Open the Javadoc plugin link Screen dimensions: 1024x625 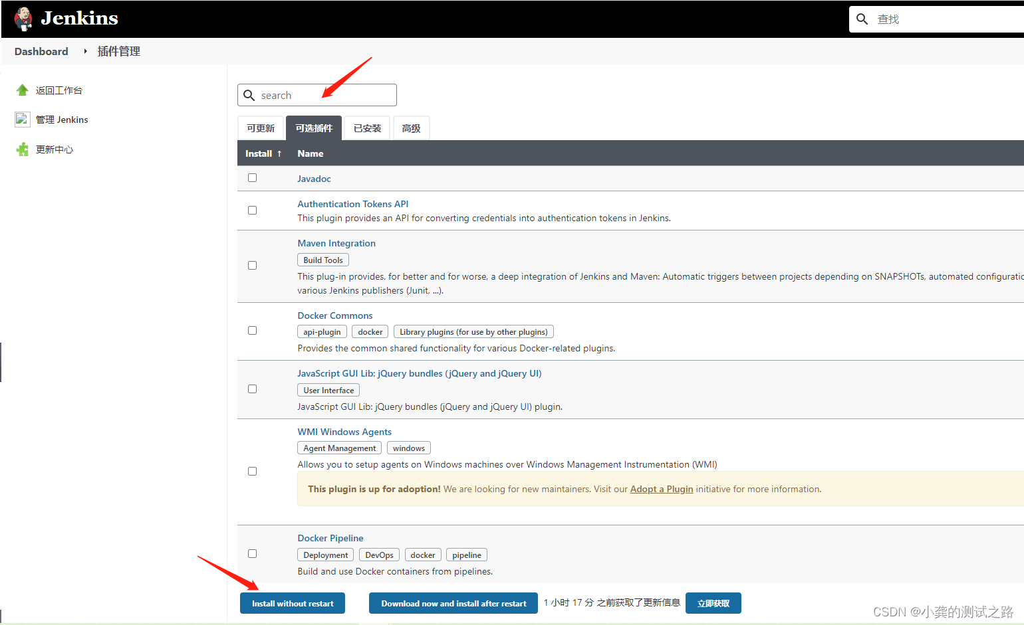pos(314,179)
